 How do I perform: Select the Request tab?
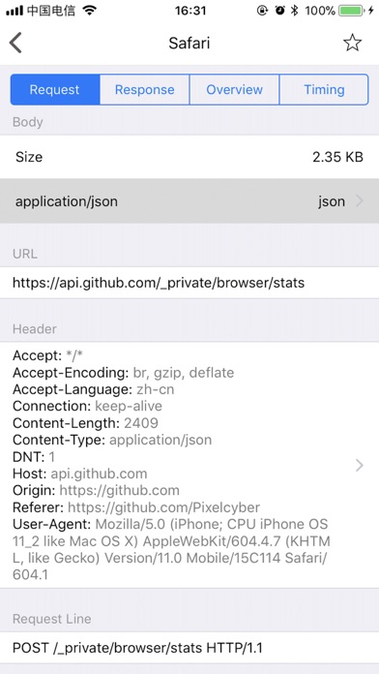click(x=55, y=89)
